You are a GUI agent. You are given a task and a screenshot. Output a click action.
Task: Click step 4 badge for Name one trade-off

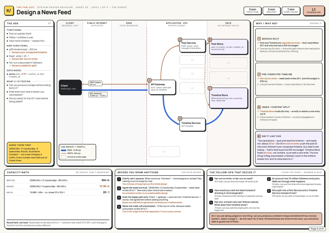point(119,207)
